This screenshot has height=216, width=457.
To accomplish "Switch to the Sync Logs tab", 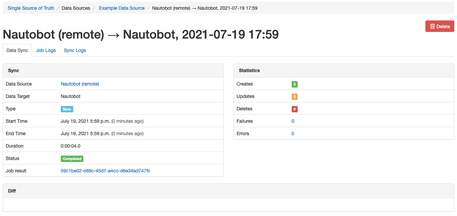I will 75,50.
